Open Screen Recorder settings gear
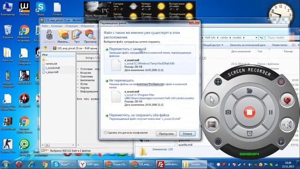The height and width of the screenshot is (169, 300). 218,142
